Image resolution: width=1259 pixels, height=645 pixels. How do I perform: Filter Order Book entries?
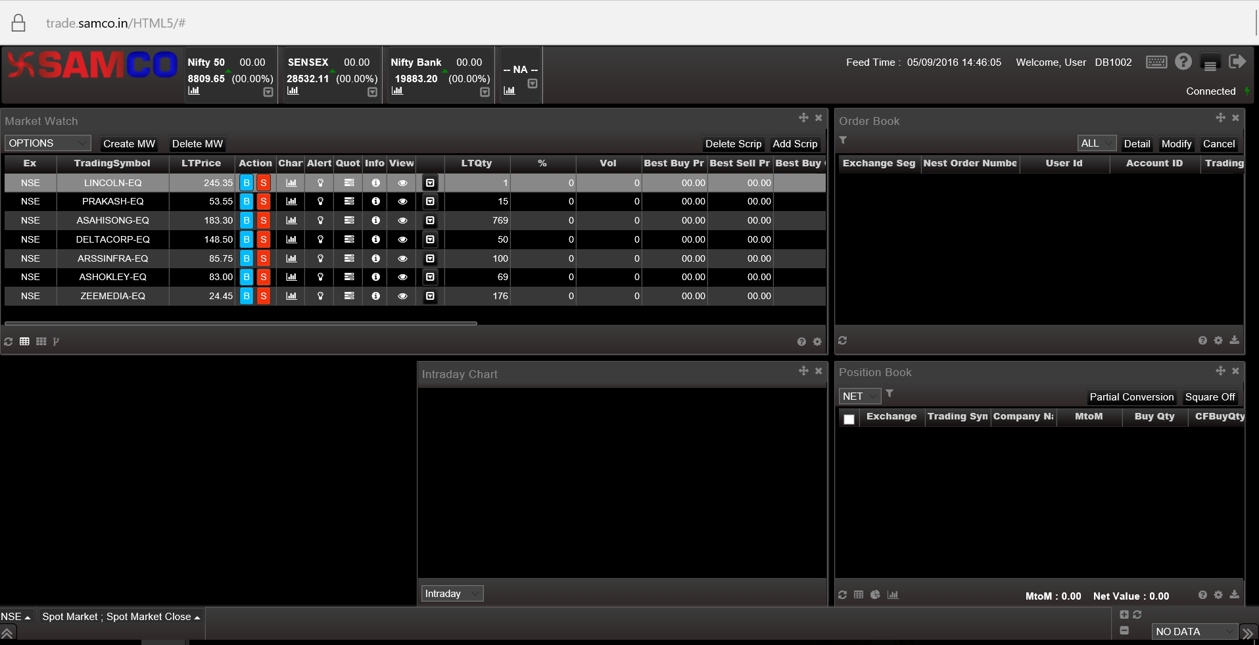843,140
